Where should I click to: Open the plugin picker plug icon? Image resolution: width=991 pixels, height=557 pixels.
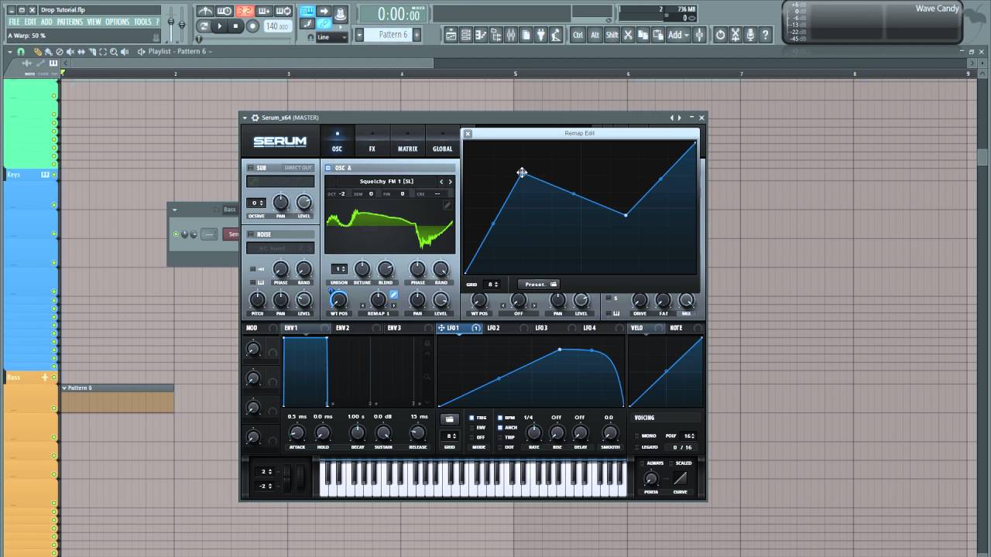[x=540, y=35]
